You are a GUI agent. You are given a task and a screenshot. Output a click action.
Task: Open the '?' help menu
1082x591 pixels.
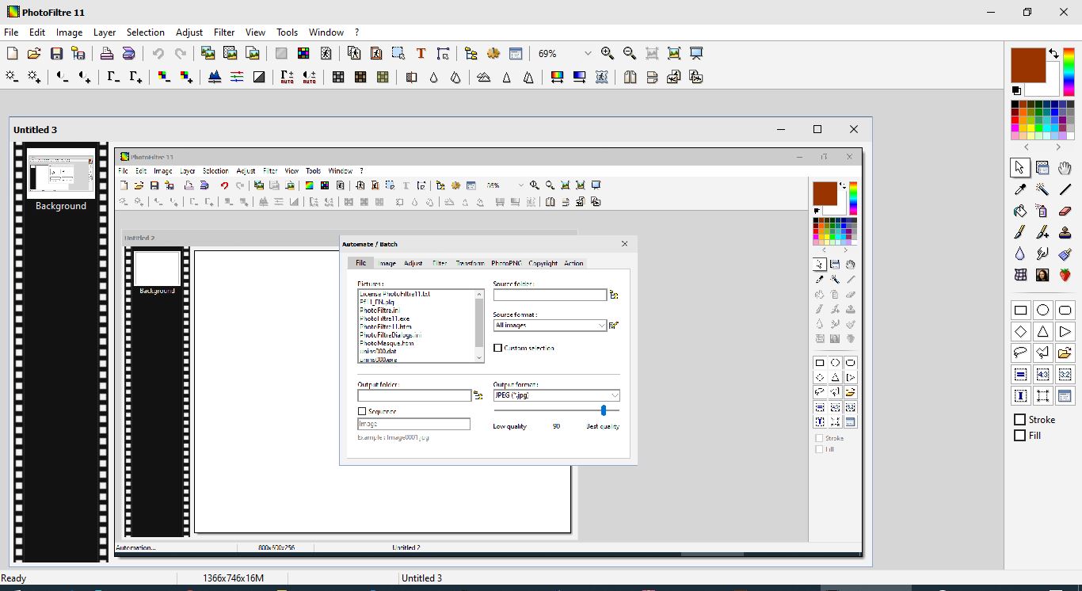(x=356, y=32)
